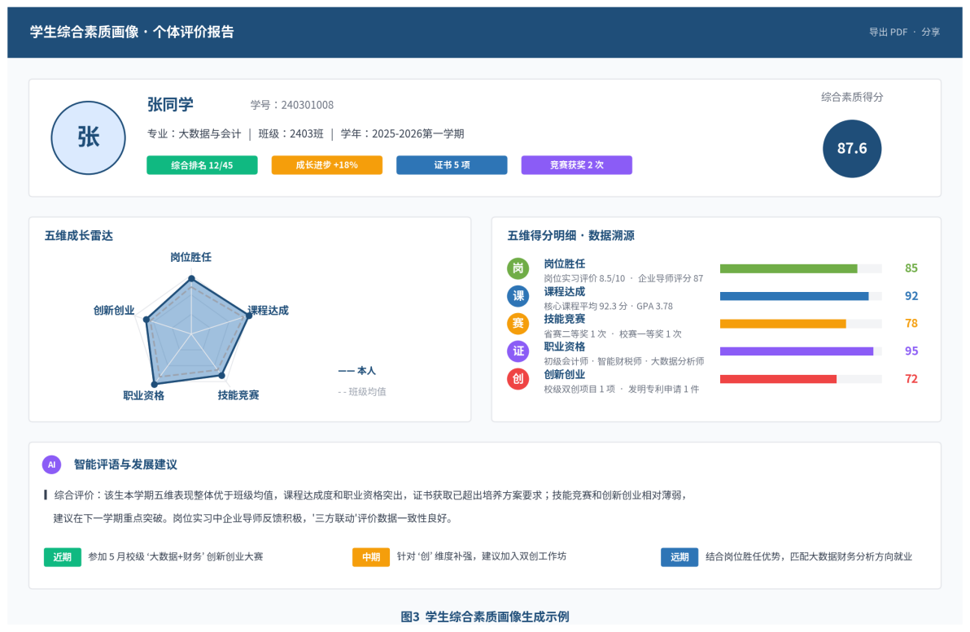Click 班级：2403班 text
970x632 pixels.
click(x=291, y=134)
